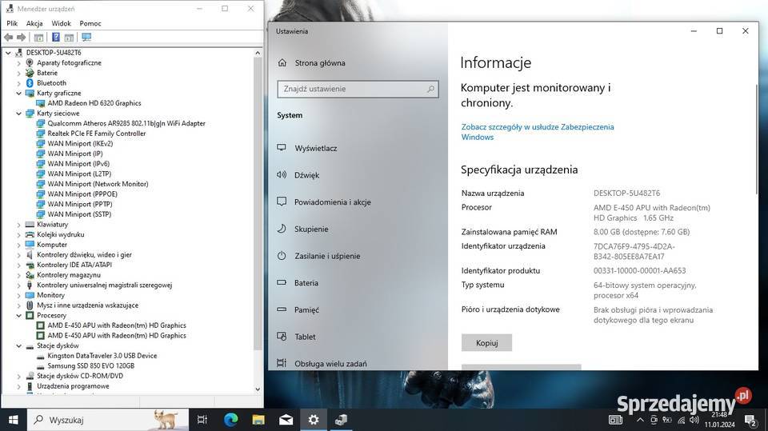
Task: Select Kontrolery IDE ATA/ATAPI category
Action: coord(74,265)
